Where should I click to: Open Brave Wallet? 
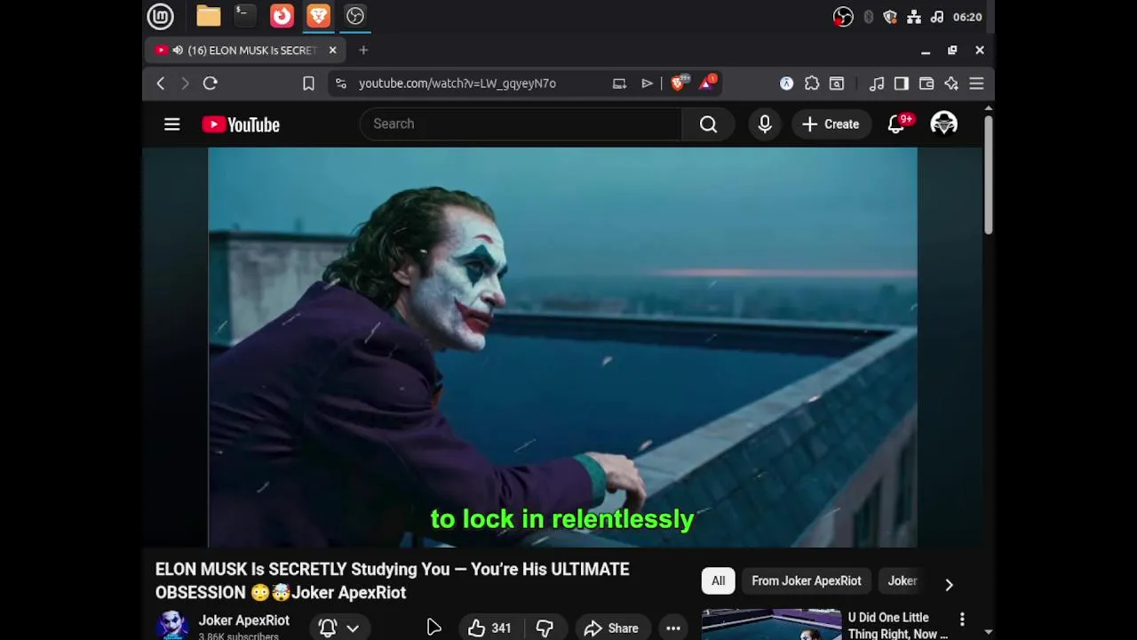pyautogui.click(x=926, y=84)
